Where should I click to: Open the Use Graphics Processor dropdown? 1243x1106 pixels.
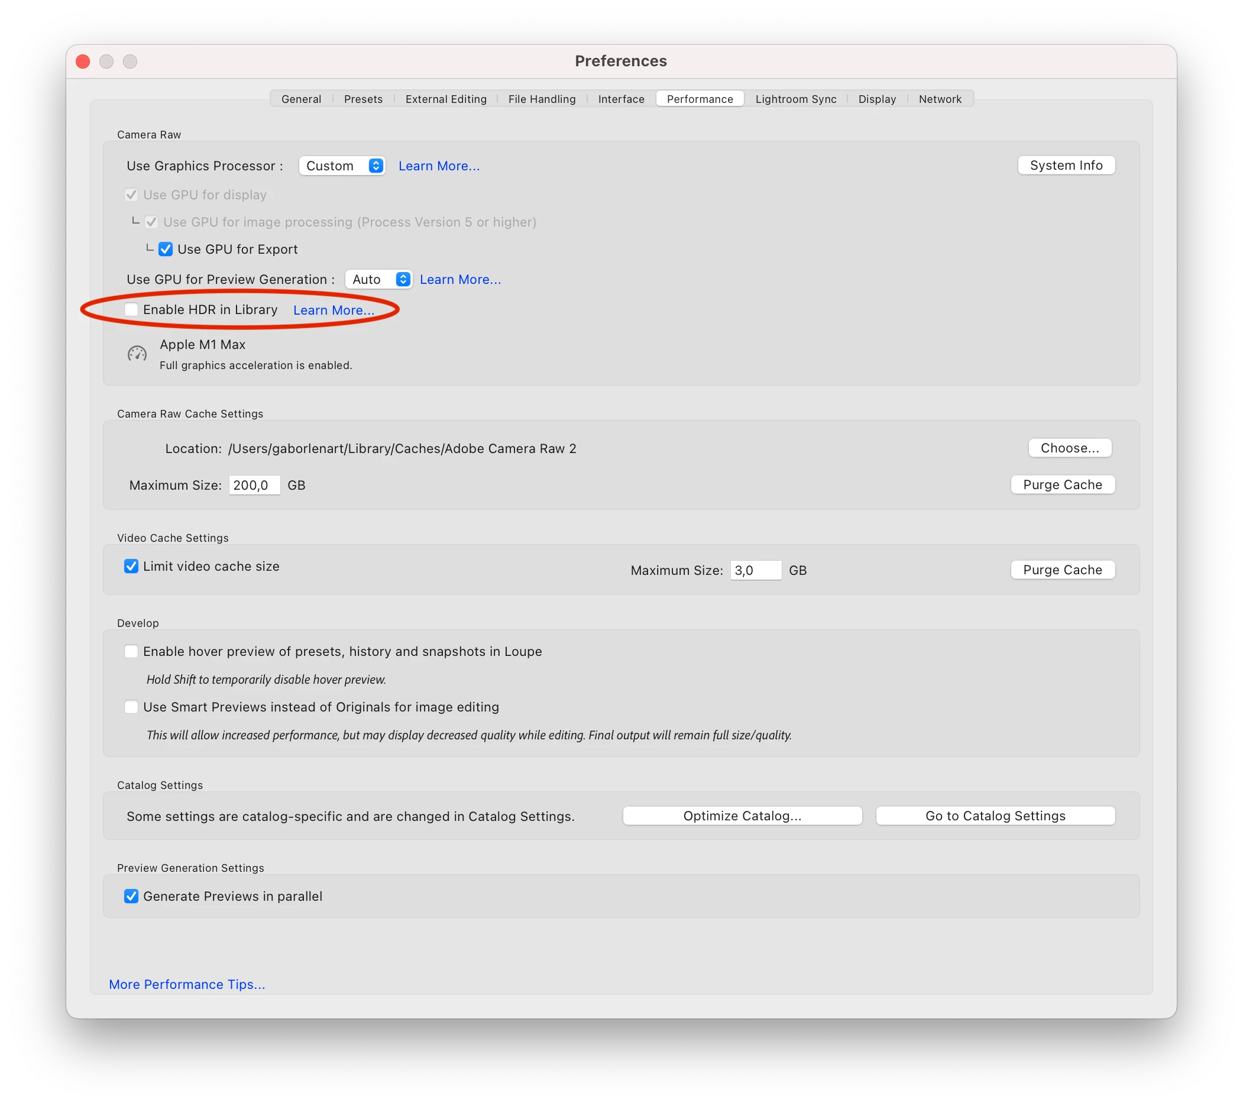tap(342, 166)
